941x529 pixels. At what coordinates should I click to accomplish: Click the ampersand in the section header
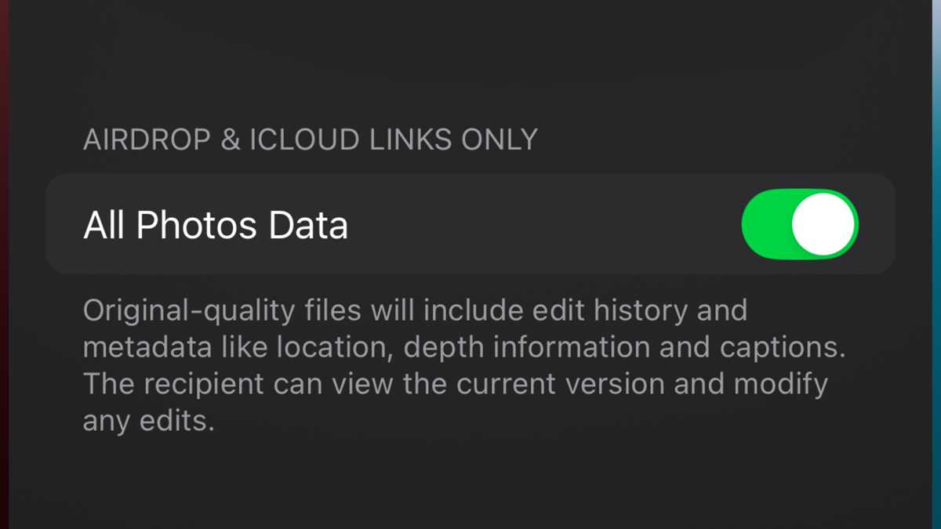[229, 139]
